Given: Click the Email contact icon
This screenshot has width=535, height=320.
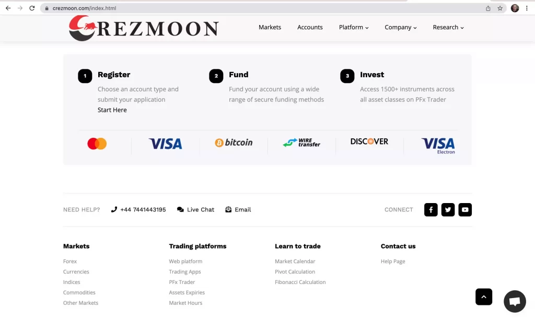Looking at the screenshot, I should coord(238,209).
